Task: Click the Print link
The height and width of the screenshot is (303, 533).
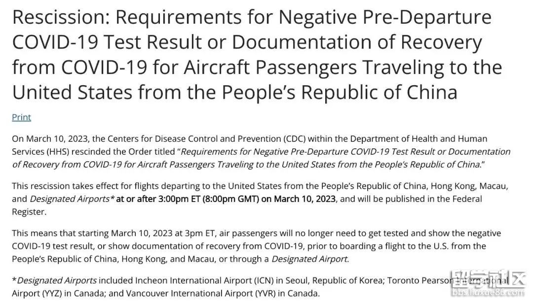Action: 21,117
